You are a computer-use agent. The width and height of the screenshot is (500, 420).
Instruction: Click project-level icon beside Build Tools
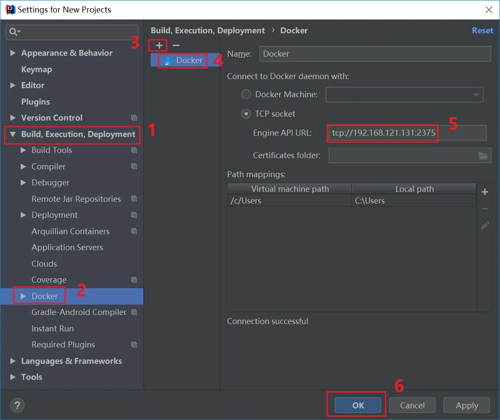point(134,150)
